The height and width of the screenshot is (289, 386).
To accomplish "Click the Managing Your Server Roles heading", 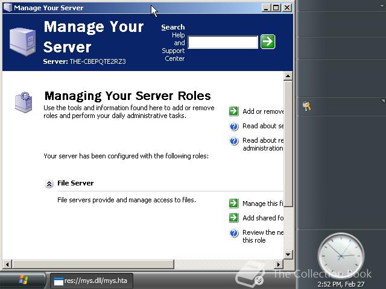I will tap(127, 96).
